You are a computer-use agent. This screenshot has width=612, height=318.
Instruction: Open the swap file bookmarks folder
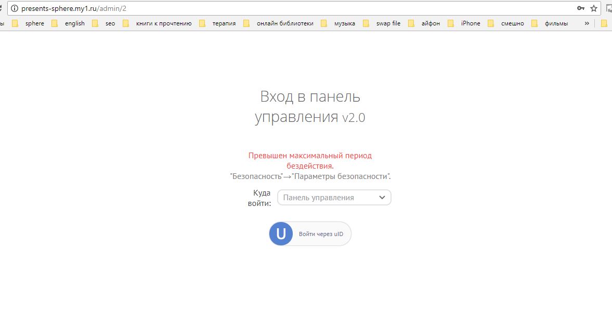coord(382,23)
